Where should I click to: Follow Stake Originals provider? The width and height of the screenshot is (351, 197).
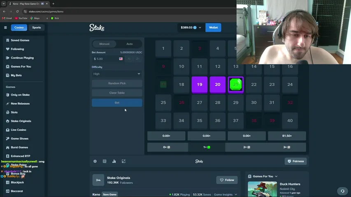227,180
